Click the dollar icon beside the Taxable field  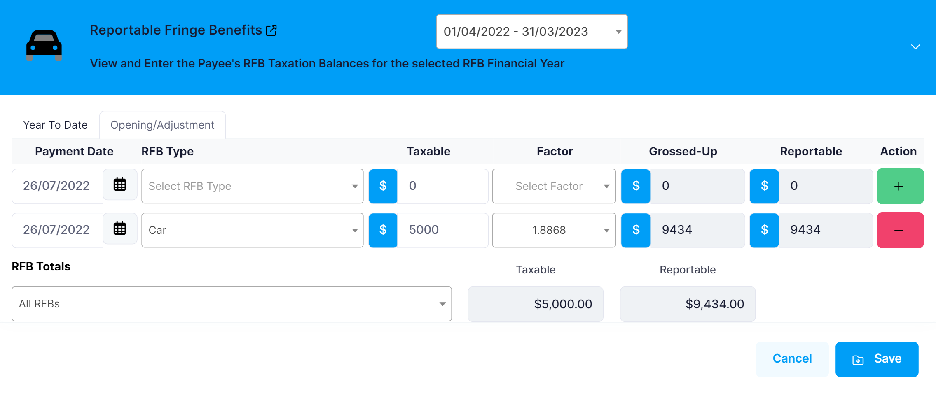382,186
